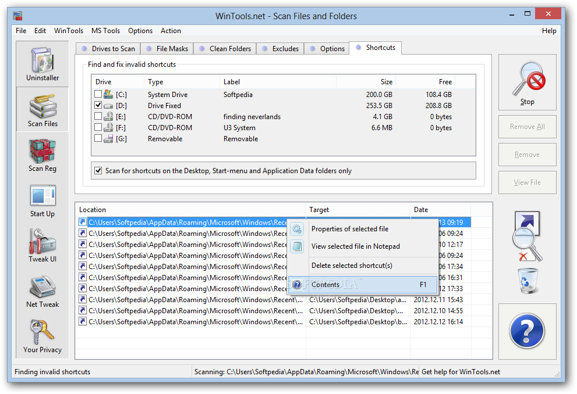Image resolution: width=577 pixels, height=394 pixels.
Task: Open the Your Privacy tool
Action: point(43,336)
